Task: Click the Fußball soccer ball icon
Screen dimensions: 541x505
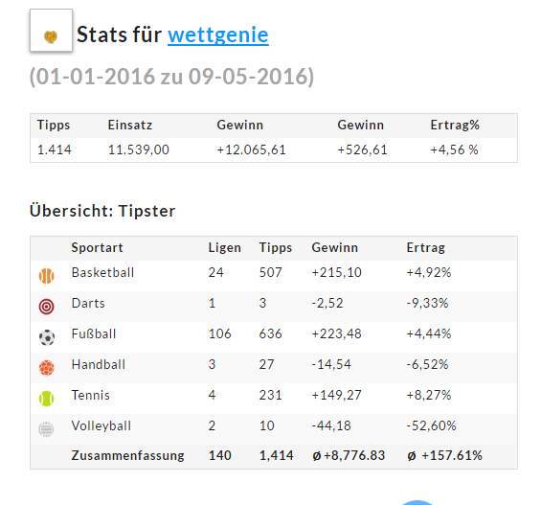Action: [46, 337]
